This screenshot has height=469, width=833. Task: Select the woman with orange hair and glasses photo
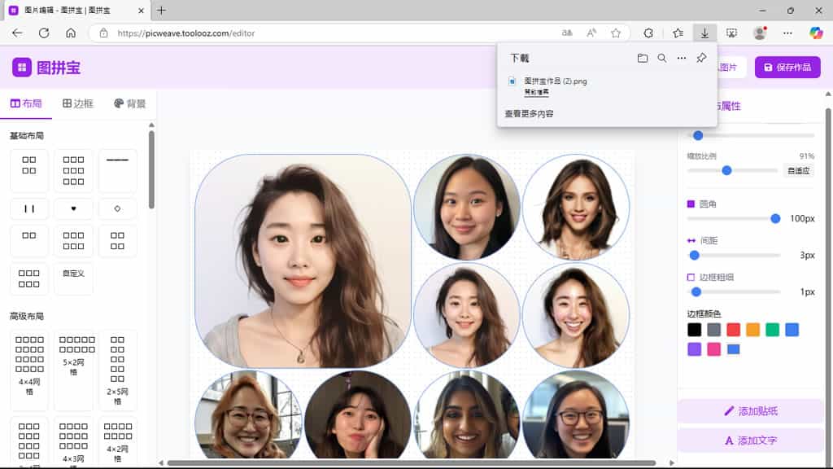pos(248,414)
